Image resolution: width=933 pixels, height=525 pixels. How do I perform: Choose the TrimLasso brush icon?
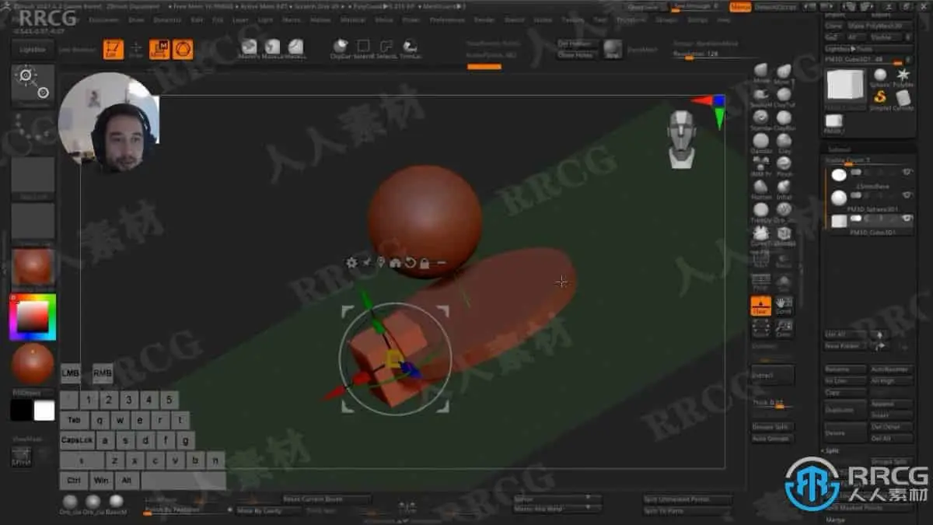point(410,48)
